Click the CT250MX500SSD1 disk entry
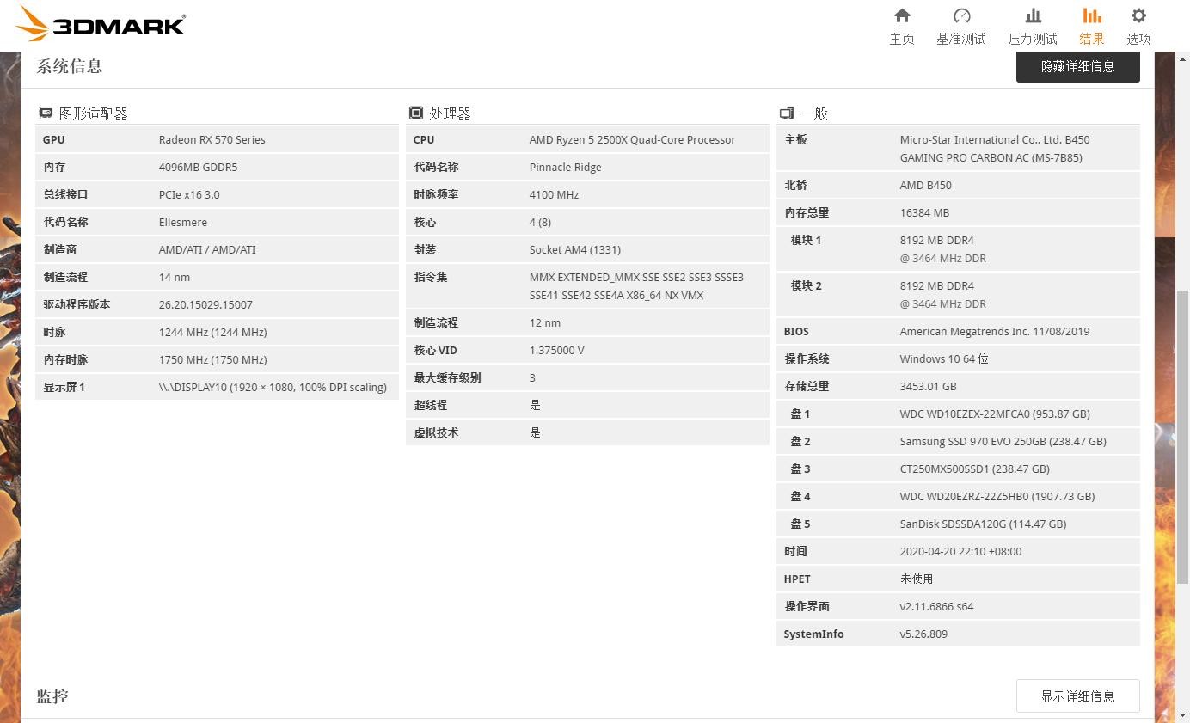1190x723 pixels. [x=974, y=469]
